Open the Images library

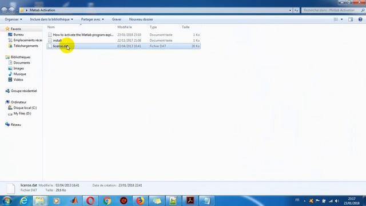coord(18,68)
